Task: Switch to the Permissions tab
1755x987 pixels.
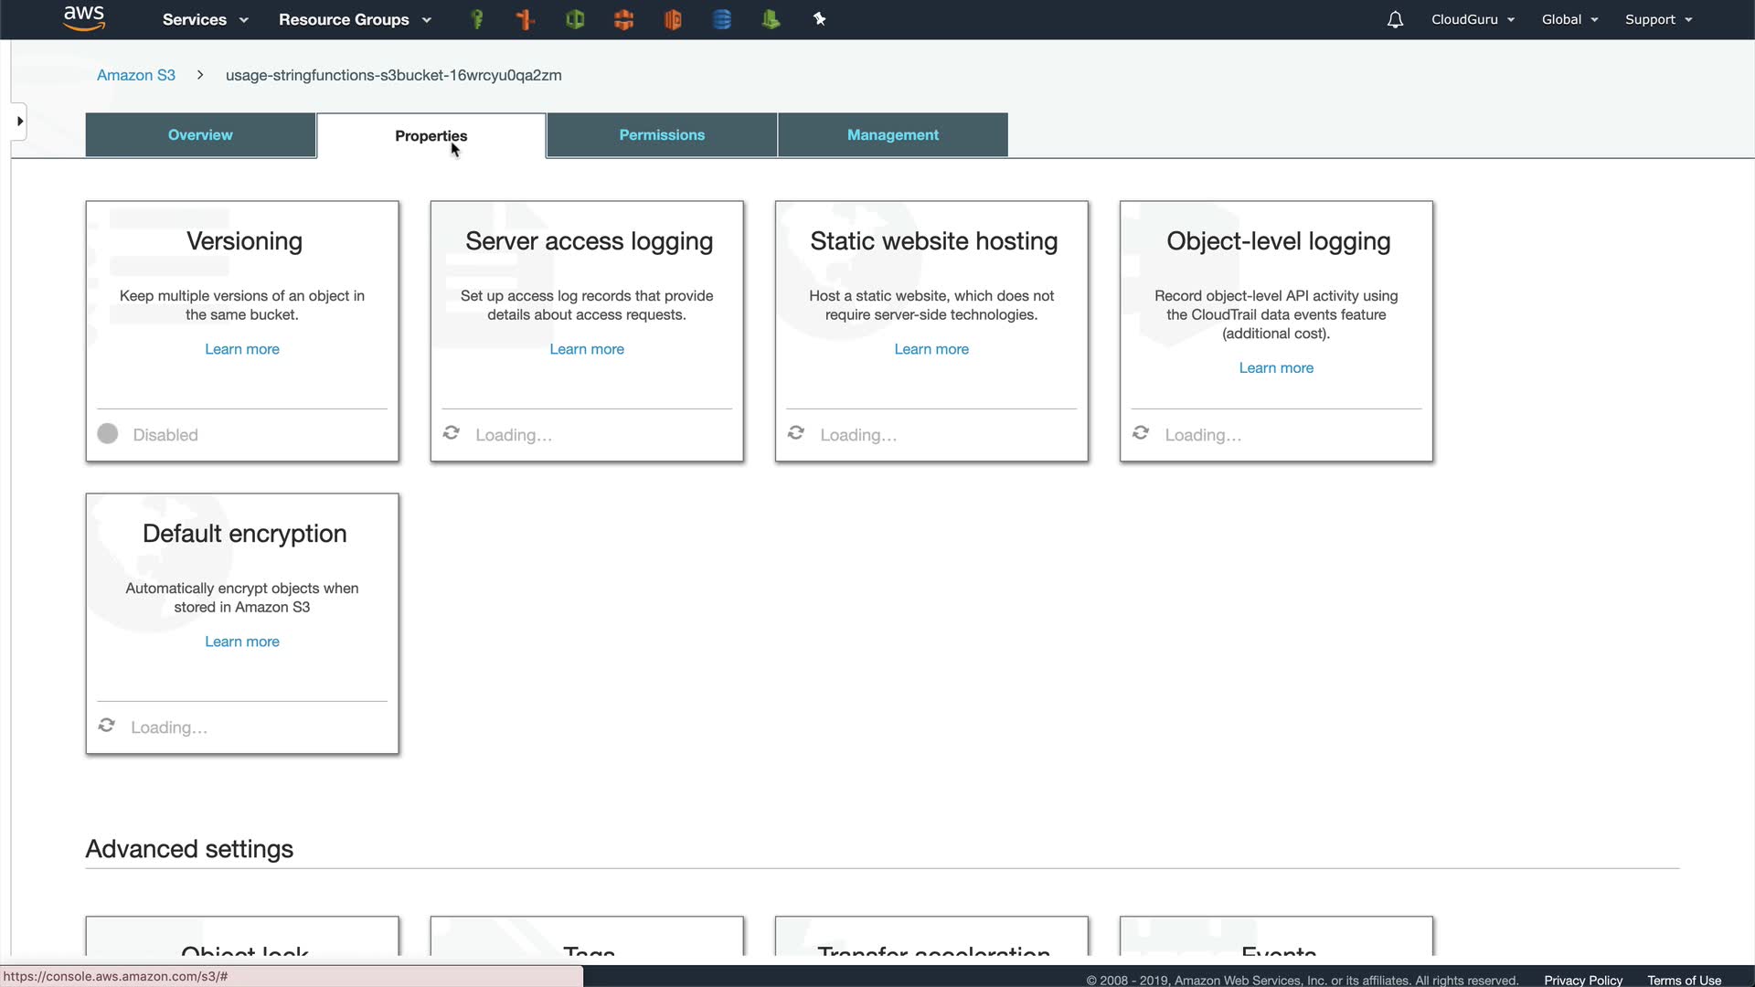Action: tap(662, 135)
